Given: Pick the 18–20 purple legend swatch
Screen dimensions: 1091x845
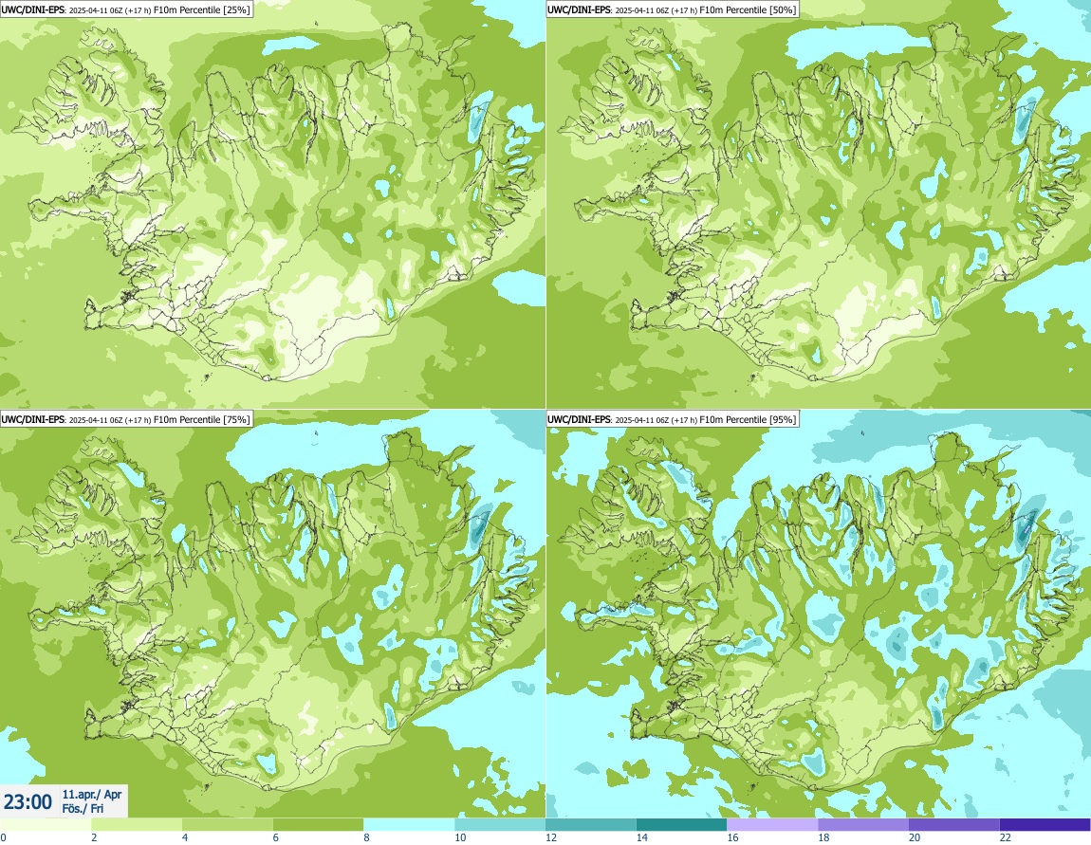Looking at the screenshot, I should click(862, 825).
